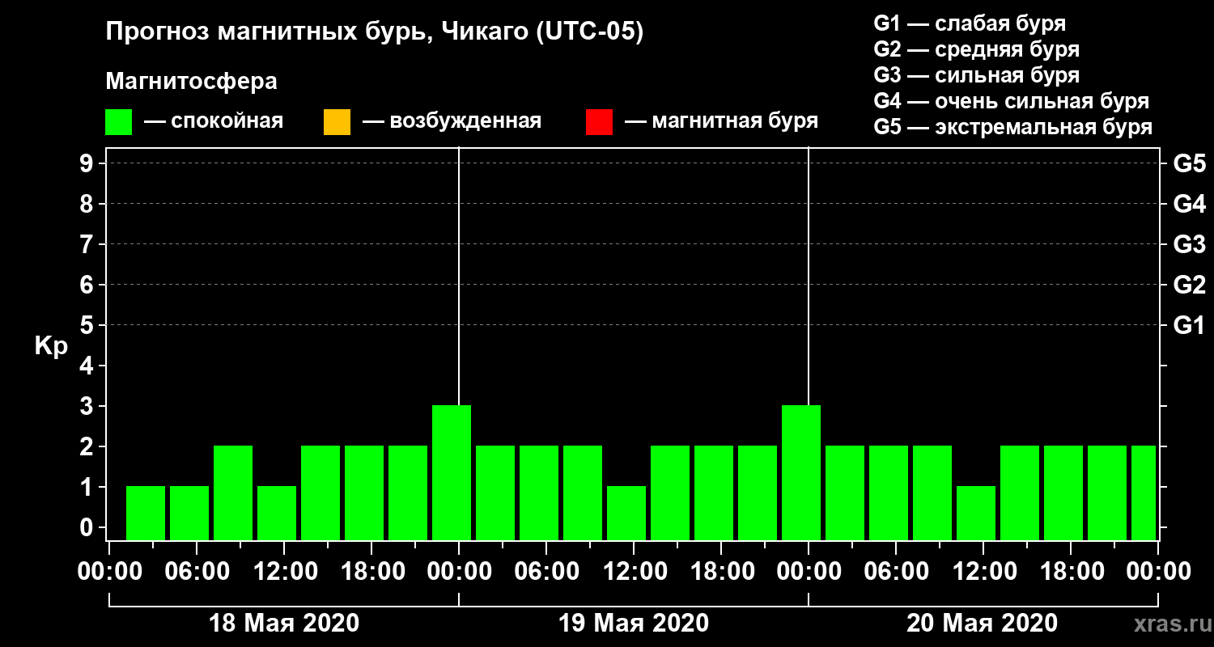1214x647 pixels.
Task: Click the '12:00' tick label for 20 Мая
Action: 983,571
